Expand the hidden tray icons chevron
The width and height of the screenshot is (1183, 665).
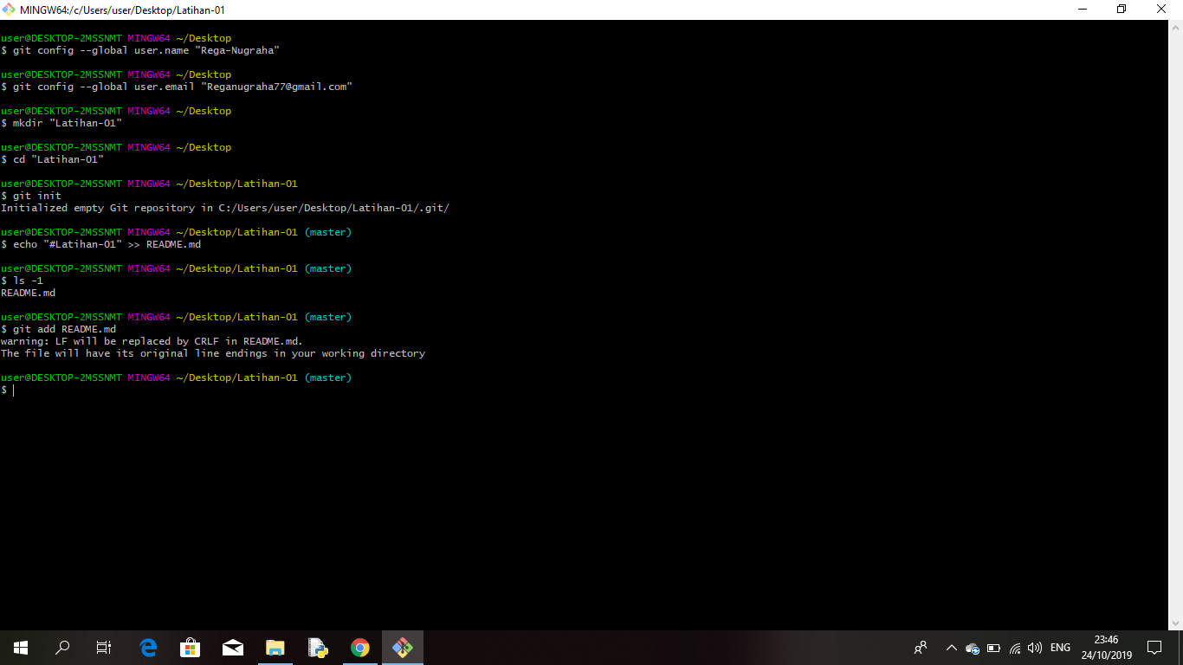point(951,647)
